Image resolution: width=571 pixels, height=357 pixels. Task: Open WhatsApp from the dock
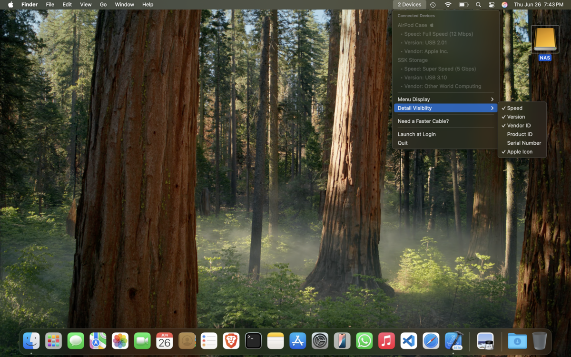click(364, 341)
